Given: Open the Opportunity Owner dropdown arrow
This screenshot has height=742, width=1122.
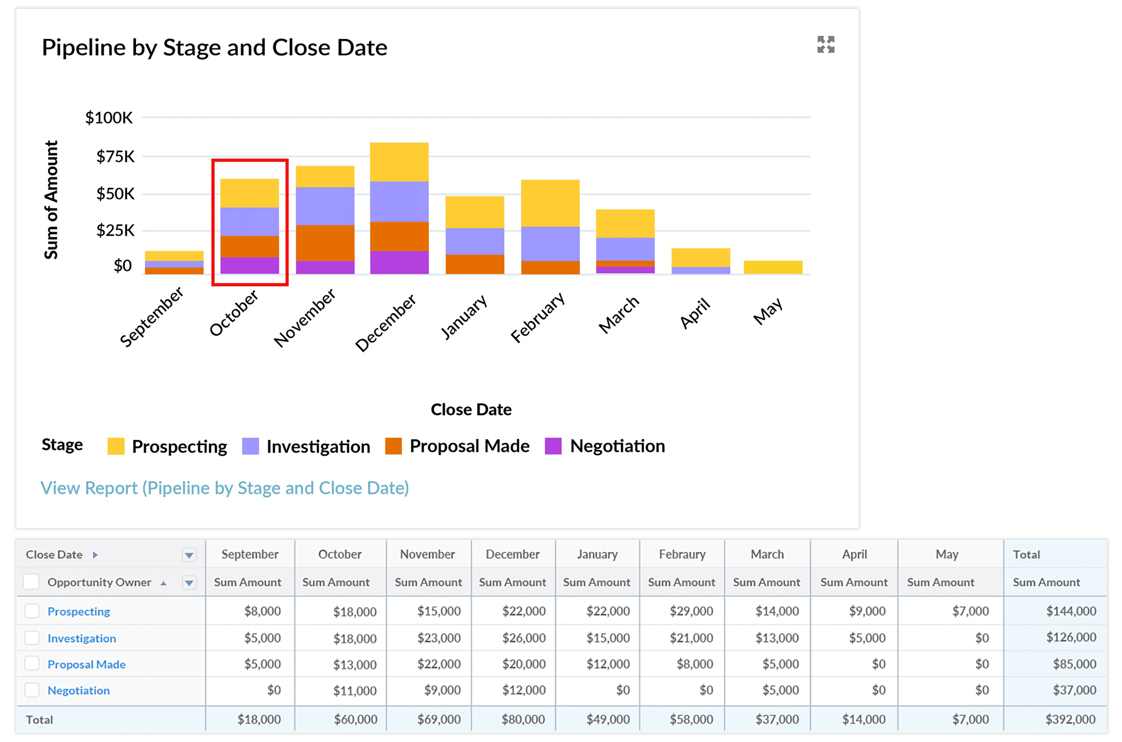Looking at the screenshot, I should pyautogui.click(x=189, y=583).
